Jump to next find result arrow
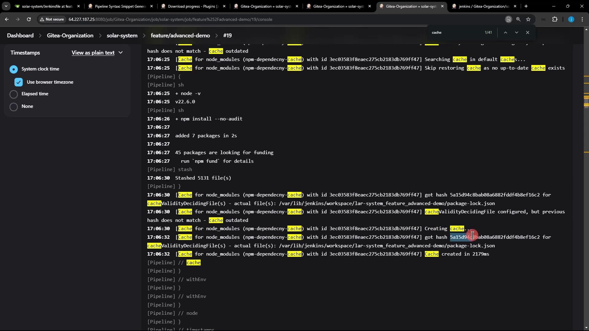 pos(516,32)
